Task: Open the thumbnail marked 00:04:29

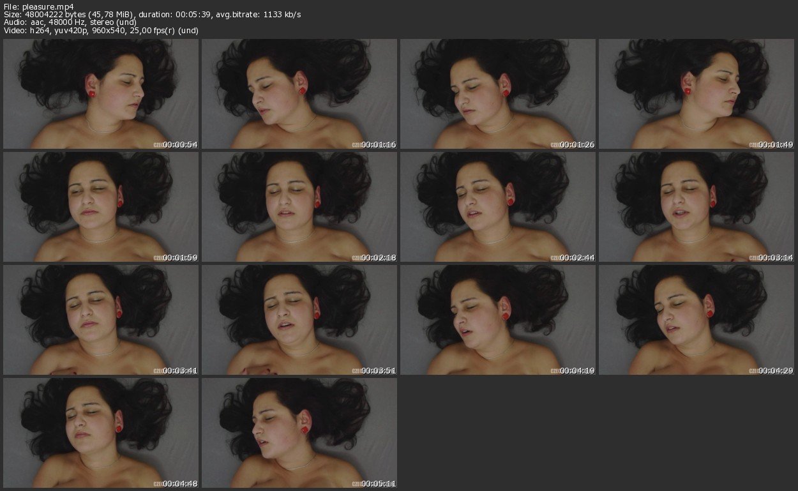Action: coord(696,320)
